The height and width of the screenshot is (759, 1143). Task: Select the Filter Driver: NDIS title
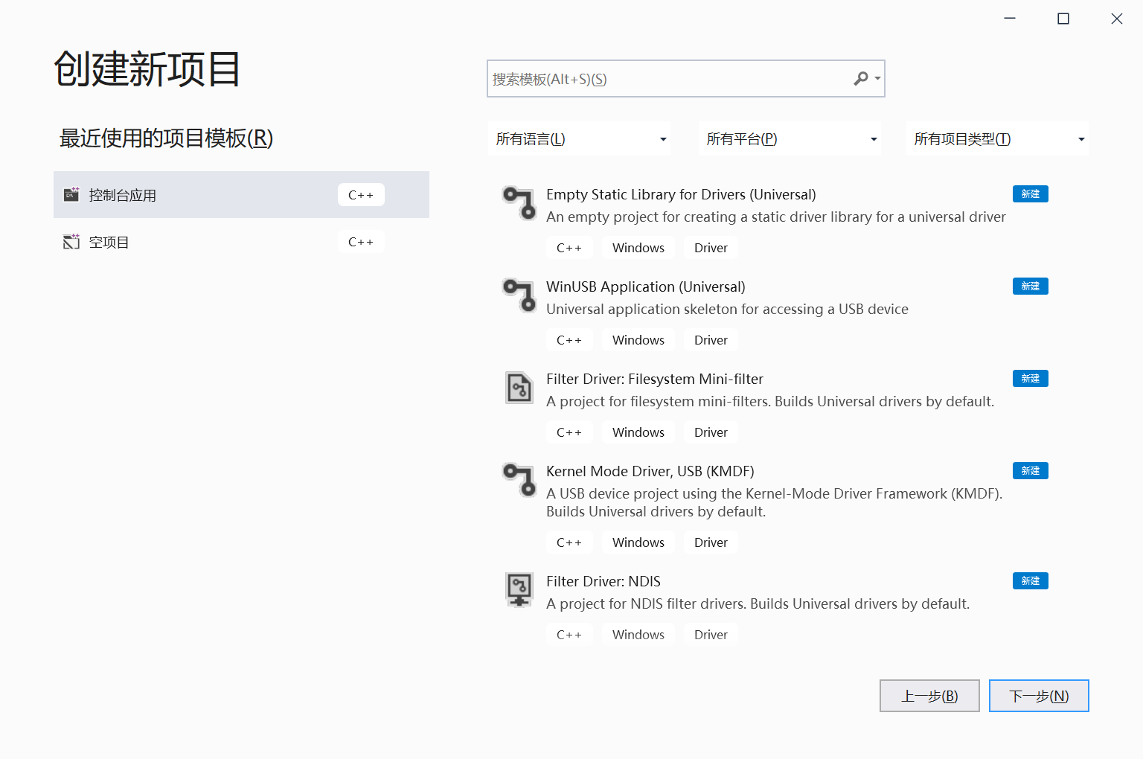click(x=603, y=581)
